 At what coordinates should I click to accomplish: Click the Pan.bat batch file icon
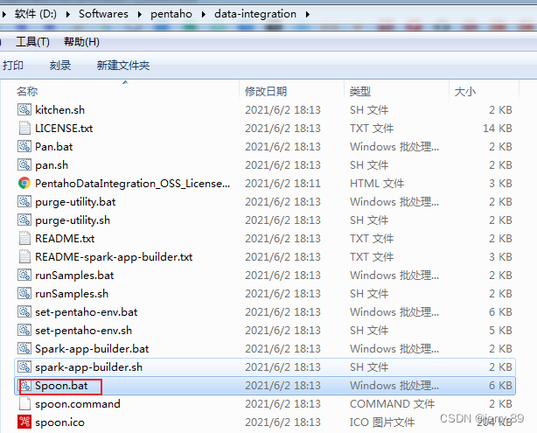24,147
